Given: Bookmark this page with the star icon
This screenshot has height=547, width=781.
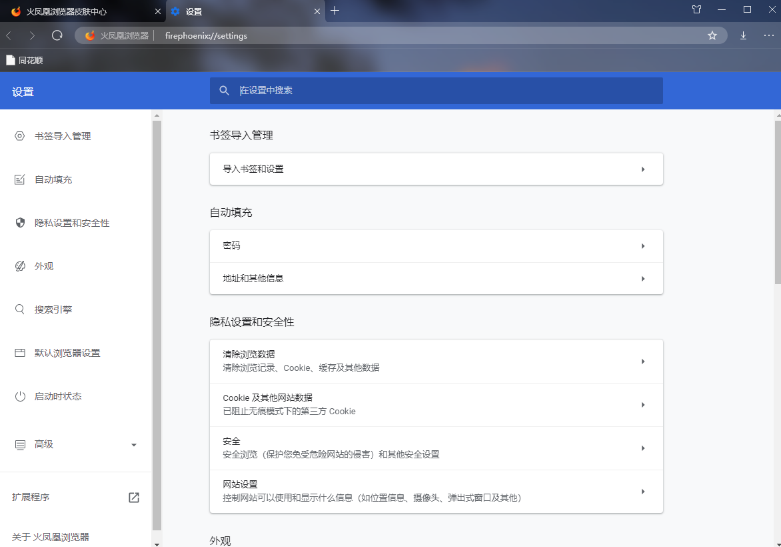Looking at the screenshot, I should pos(712,35).
